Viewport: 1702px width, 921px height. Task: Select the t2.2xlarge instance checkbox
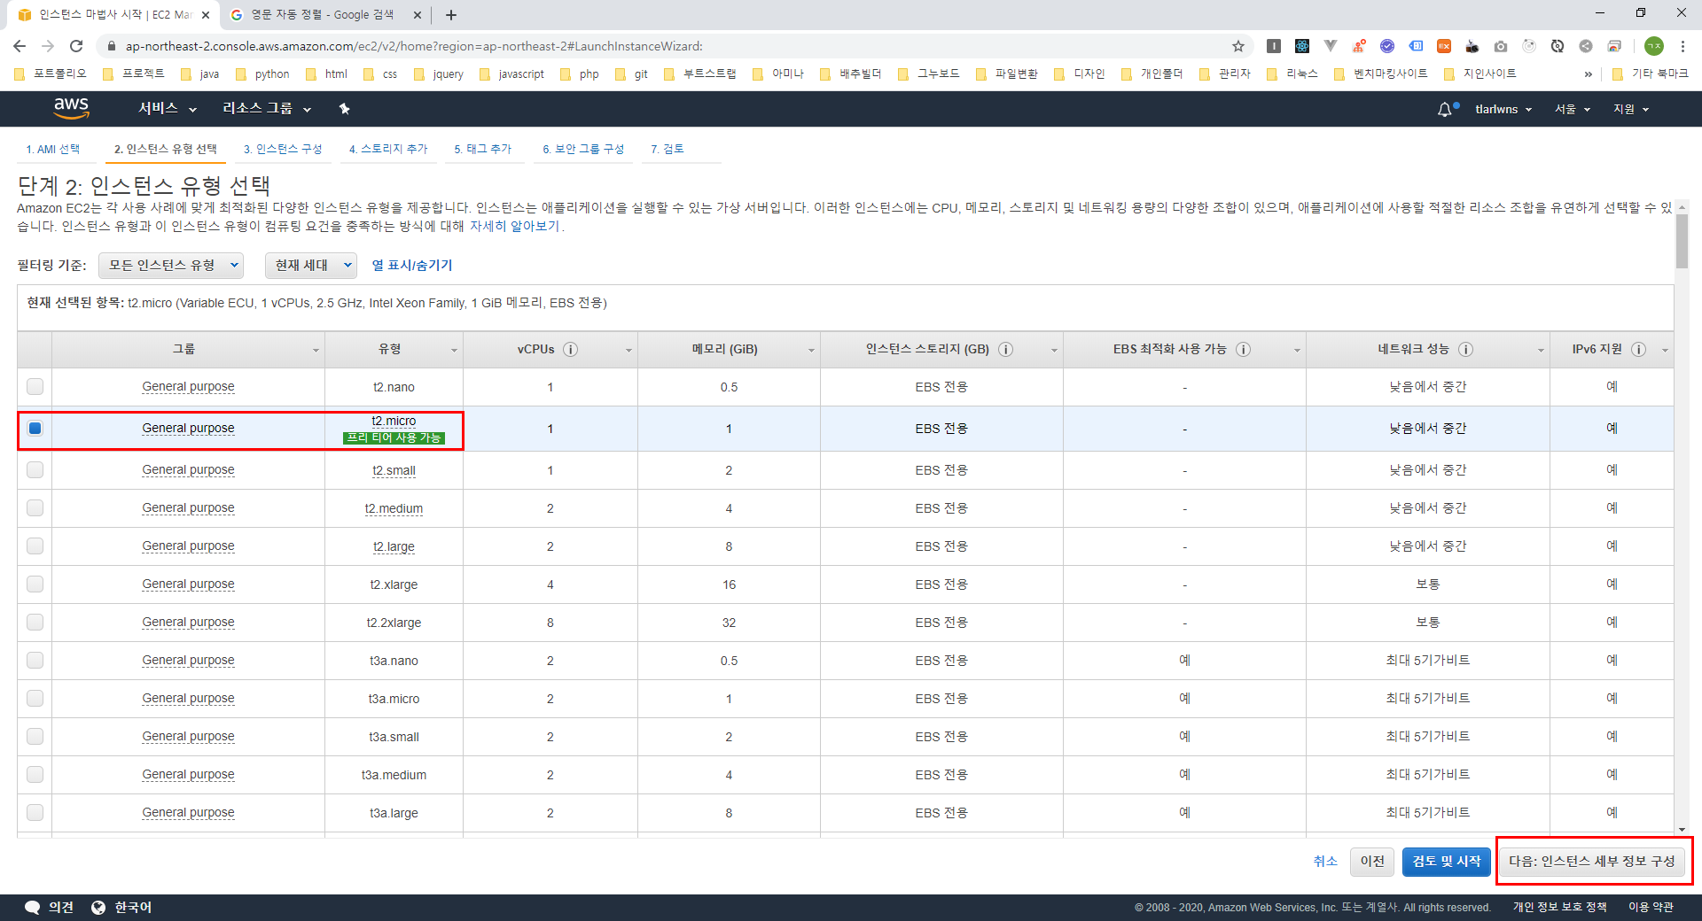[x=35, y=622]
